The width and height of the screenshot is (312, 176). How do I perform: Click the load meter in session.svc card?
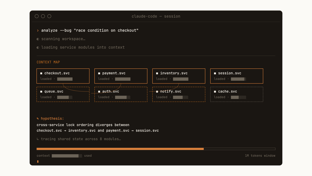pyautogui.click(x=238, y=79)
